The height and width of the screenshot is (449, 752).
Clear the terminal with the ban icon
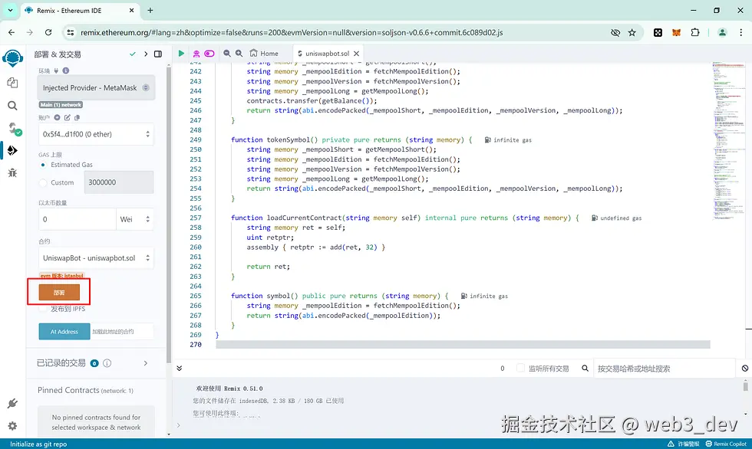pyautogui.click(x=745, y=368)
